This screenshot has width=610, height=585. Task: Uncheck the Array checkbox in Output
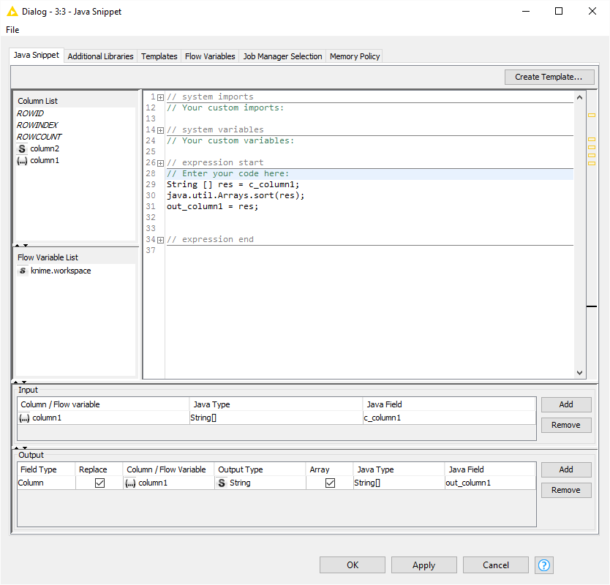pos(330,483)
